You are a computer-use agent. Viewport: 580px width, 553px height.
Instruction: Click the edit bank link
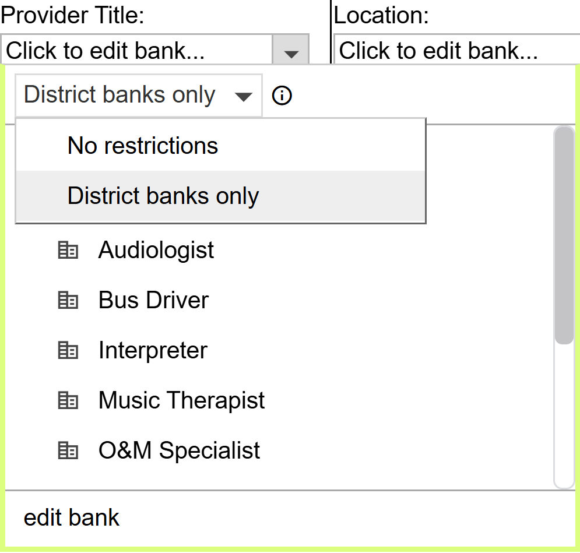pos(72,517)
